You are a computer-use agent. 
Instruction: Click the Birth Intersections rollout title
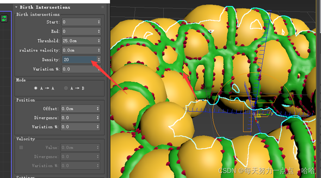click(x=45, y=7)
